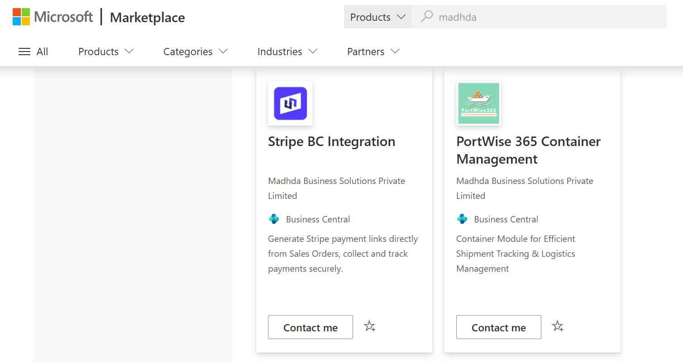Viewport: 683px width, 363px height.
Task: Click the publisher name on PortWise 365 card
Action: 525,188
